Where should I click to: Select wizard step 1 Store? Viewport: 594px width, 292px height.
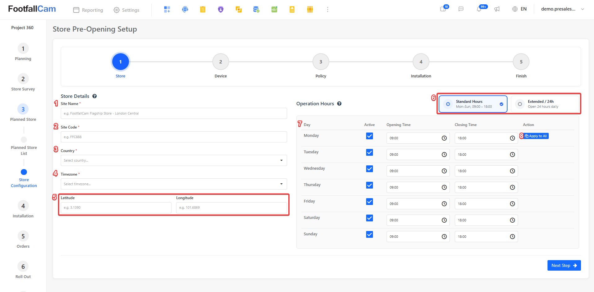click(x=121, y=62)
